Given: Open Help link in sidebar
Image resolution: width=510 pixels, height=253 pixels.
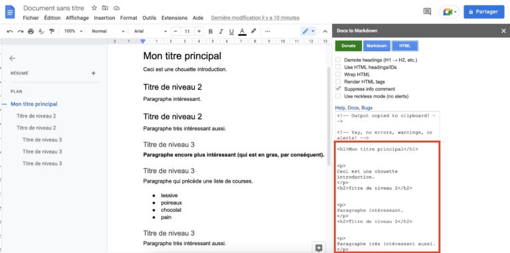Looking at the screenshot, I should (340, 108).
